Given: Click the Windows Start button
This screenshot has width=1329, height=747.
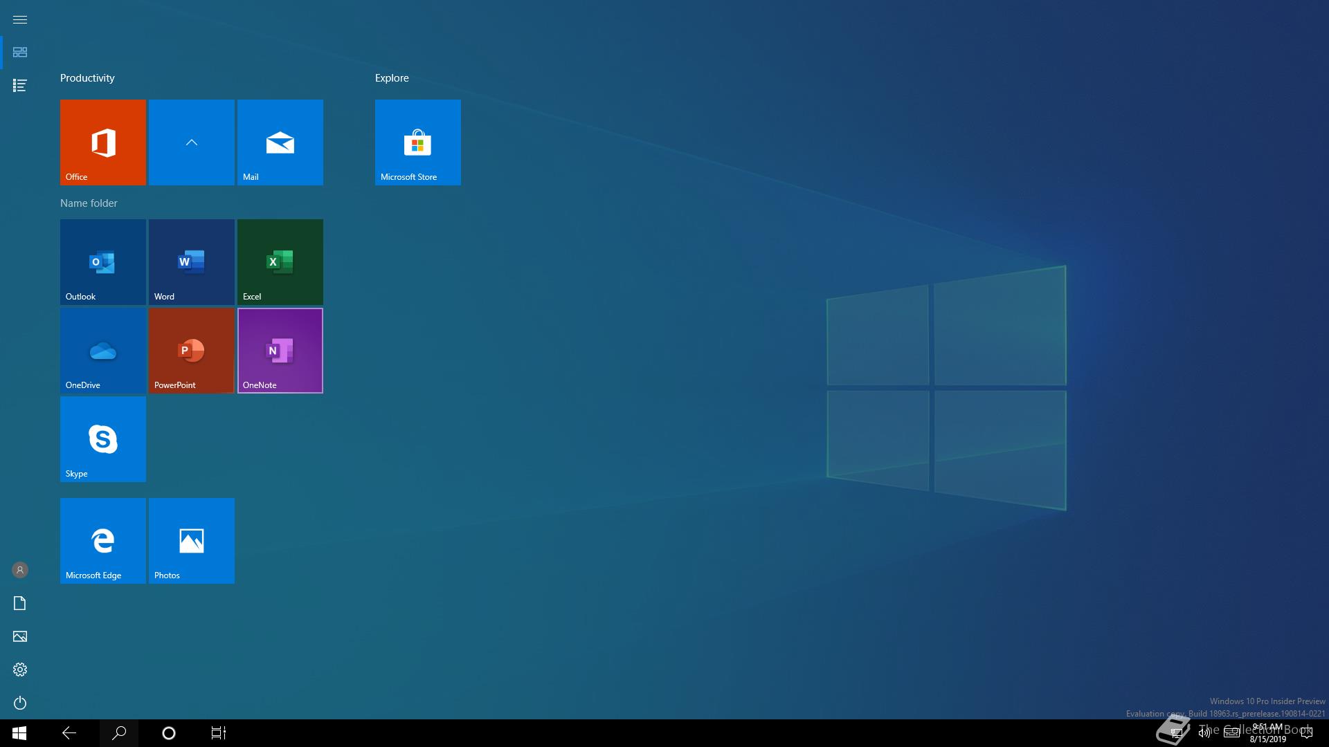Looking at the screenshot, I should 19,733.
